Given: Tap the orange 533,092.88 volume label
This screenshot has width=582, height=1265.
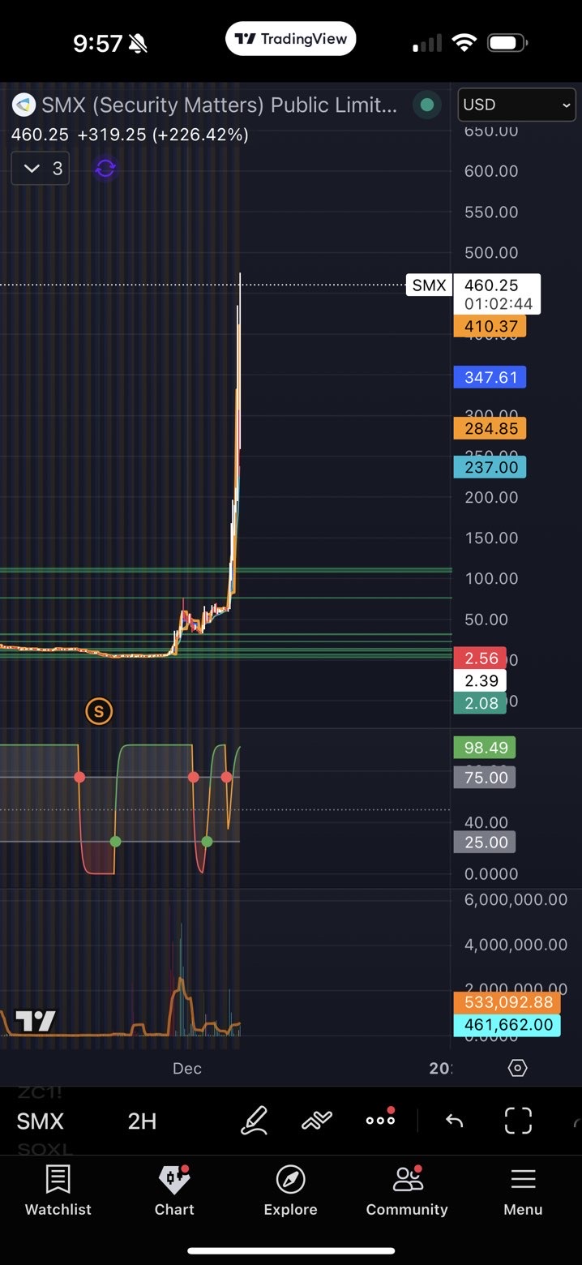Looking at the screenshot, I should click(x=508, y=1002).
